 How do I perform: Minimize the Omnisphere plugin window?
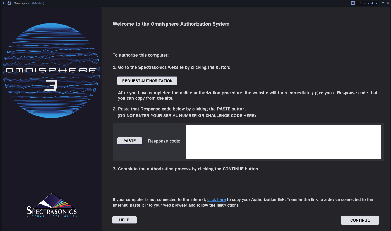coord(383,3)
